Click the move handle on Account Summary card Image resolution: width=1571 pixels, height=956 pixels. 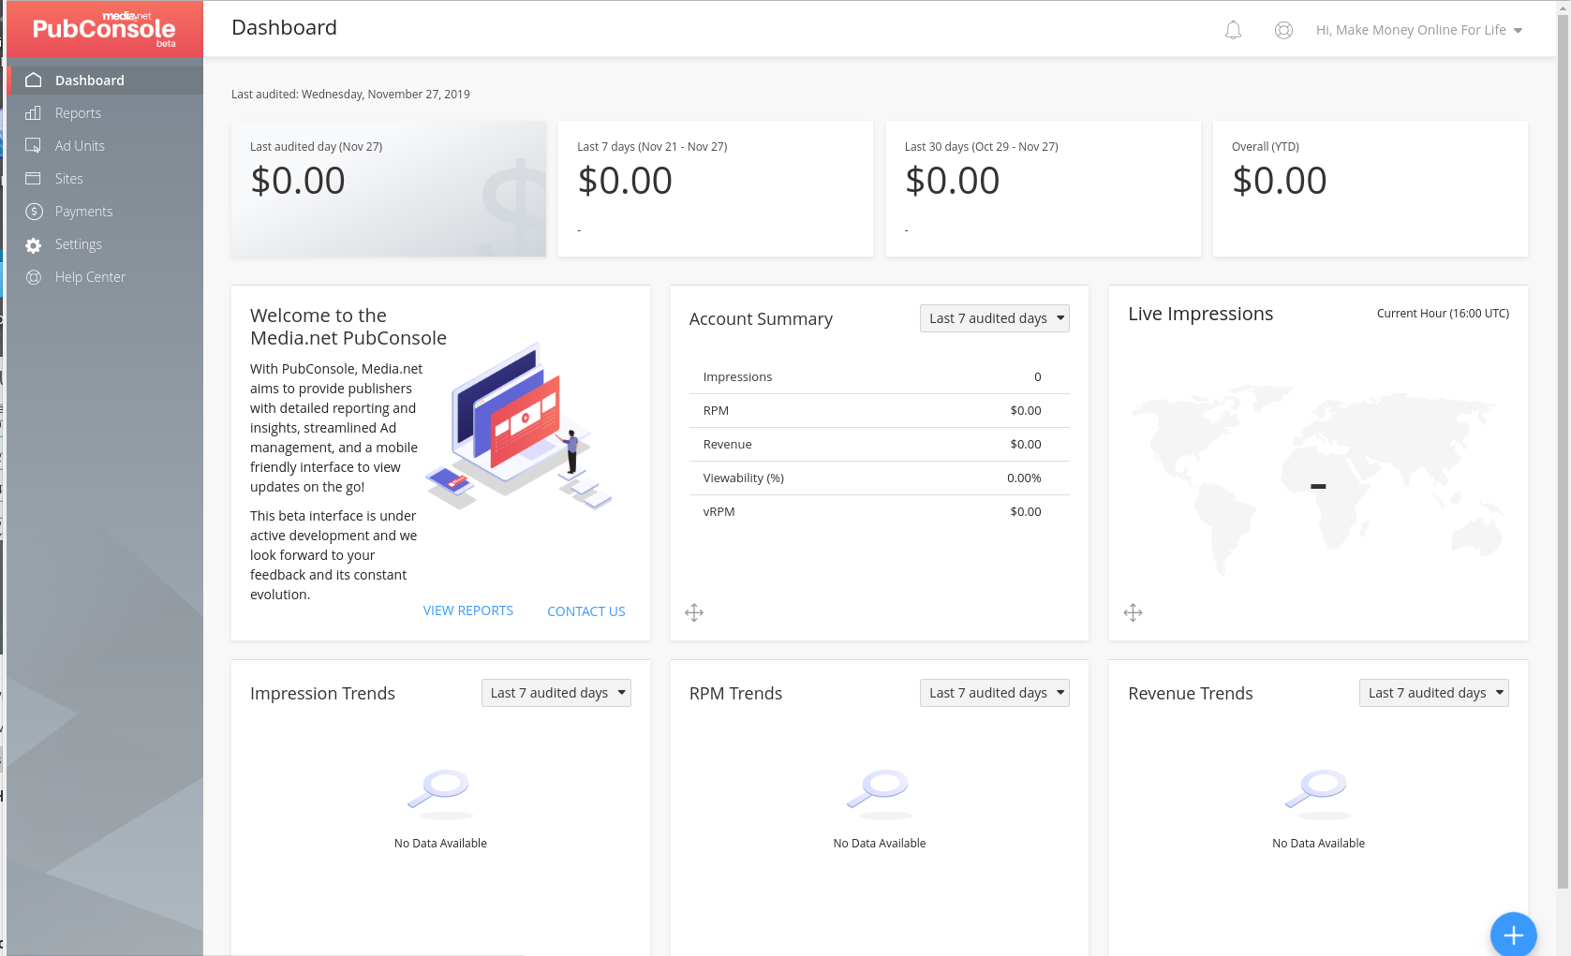[694, 612]
